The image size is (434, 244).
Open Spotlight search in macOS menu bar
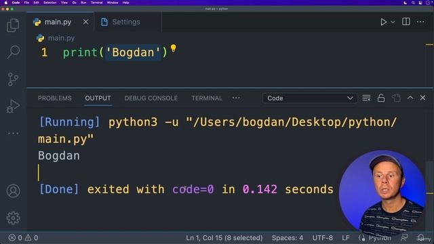coord(413,3)
